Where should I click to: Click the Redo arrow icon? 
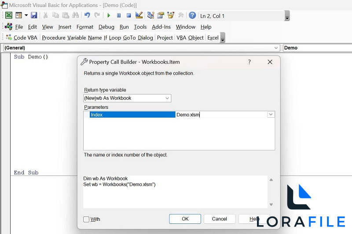[x=97, y=15]
